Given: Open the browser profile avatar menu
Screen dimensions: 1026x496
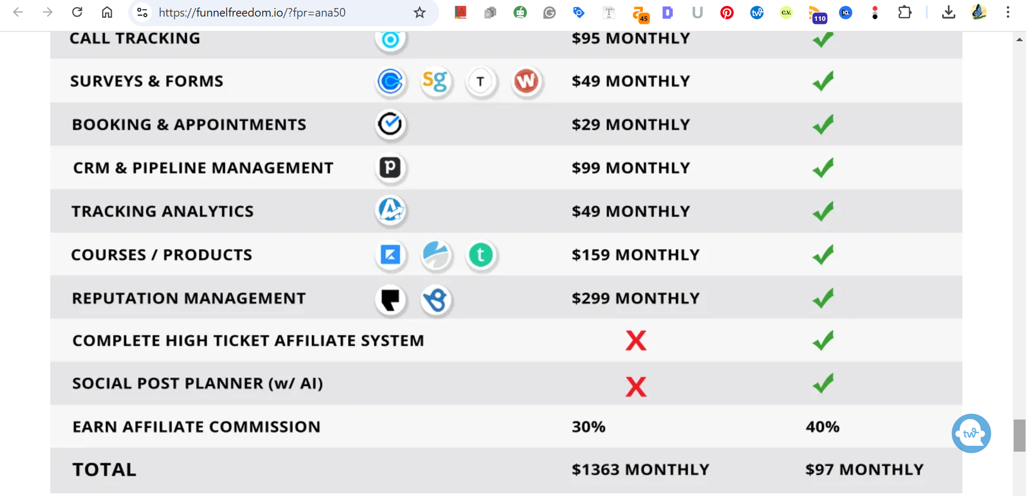Looking at the screenshot, I should point(978,12).
